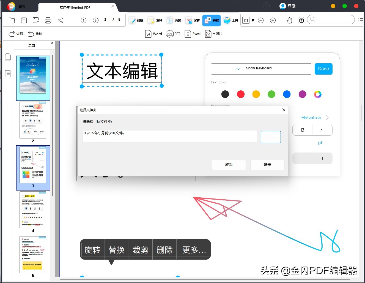The height and width of the screenshot is (283, 365).
Task: Click the target folder path field
Action: tap(170, 137)
